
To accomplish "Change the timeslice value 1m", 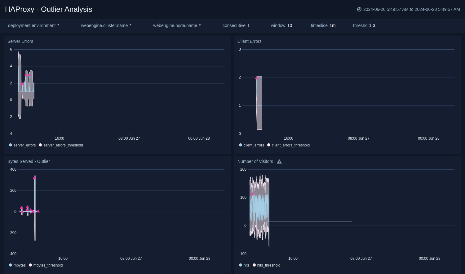I will (337, 26).
